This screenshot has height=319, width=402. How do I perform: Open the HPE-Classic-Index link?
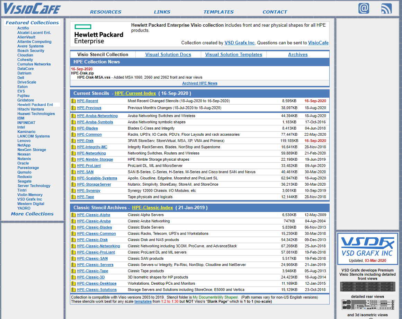point(153,207)
